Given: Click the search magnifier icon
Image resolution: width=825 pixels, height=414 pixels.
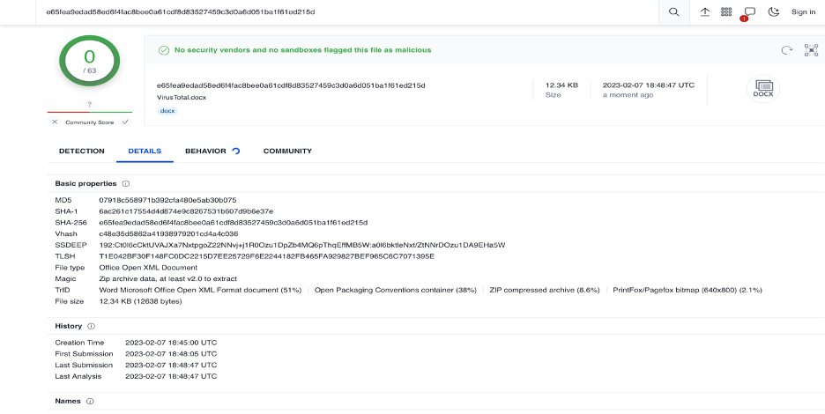Looking at the screenshot, I should click(x=673, y=12).
